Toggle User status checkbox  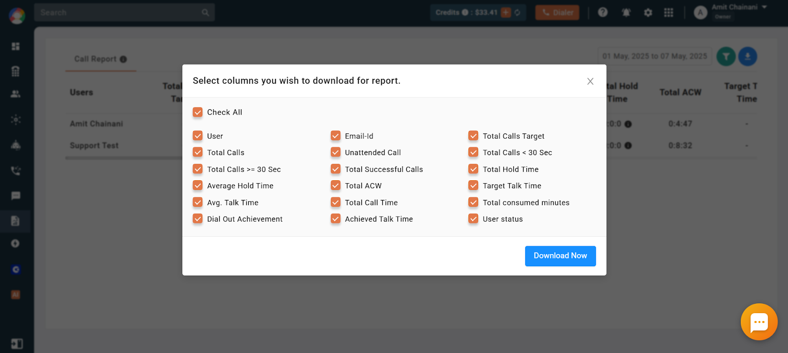pos(473,219)
